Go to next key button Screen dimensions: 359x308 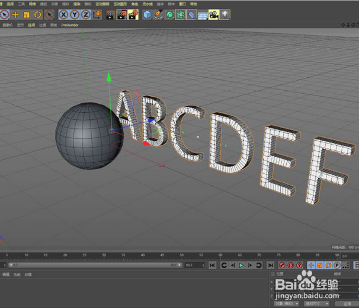click(x=259, y=265)
